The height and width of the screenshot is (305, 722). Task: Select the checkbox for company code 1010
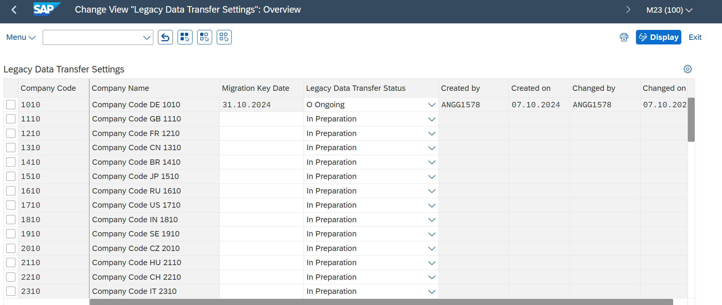coord(11,105)
